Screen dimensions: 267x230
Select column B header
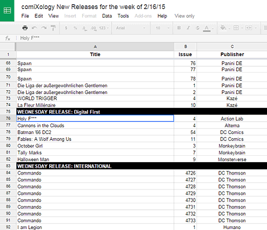pyautogui.click(x=185, y=46)
